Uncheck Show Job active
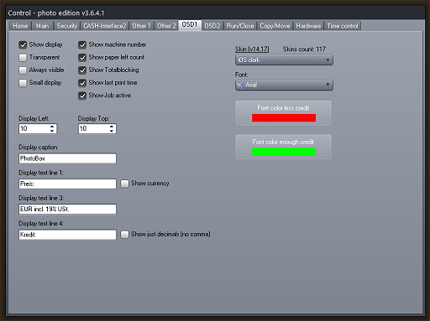The height and width of the screenshot is (321, 430). 82,96
